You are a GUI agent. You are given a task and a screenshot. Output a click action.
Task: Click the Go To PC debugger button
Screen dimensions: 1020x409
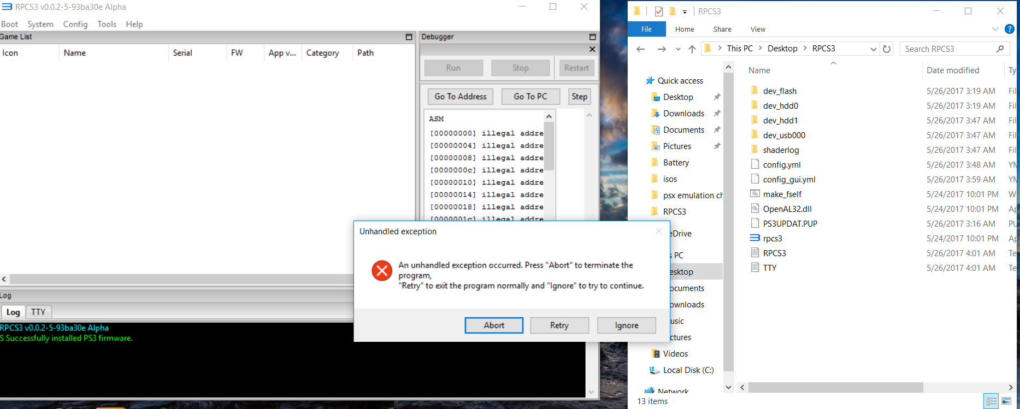[530, 96]
